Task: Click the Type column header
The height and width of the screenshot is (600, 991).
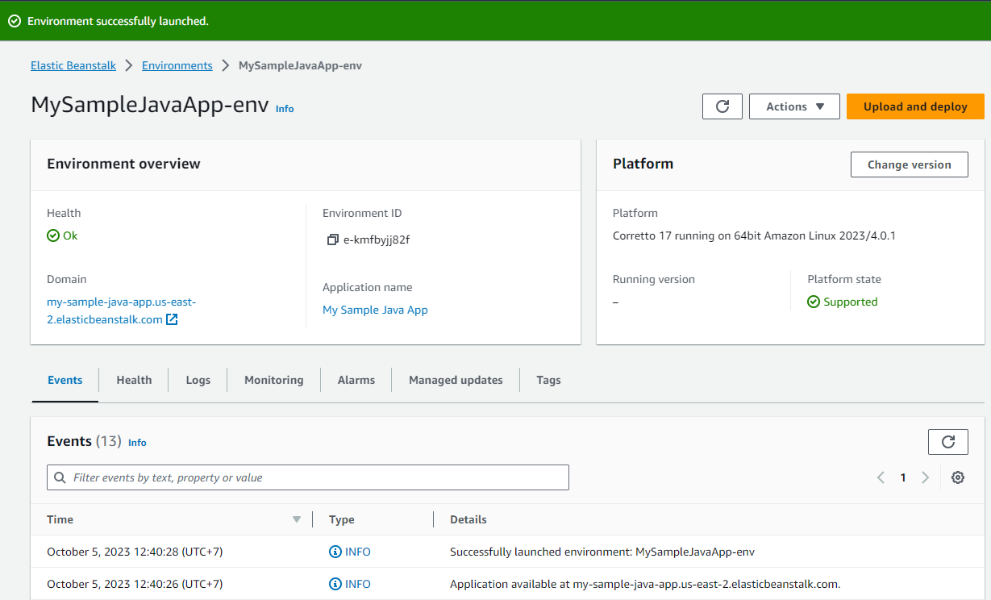Action: pyautogui.click(x=342, y=519)
